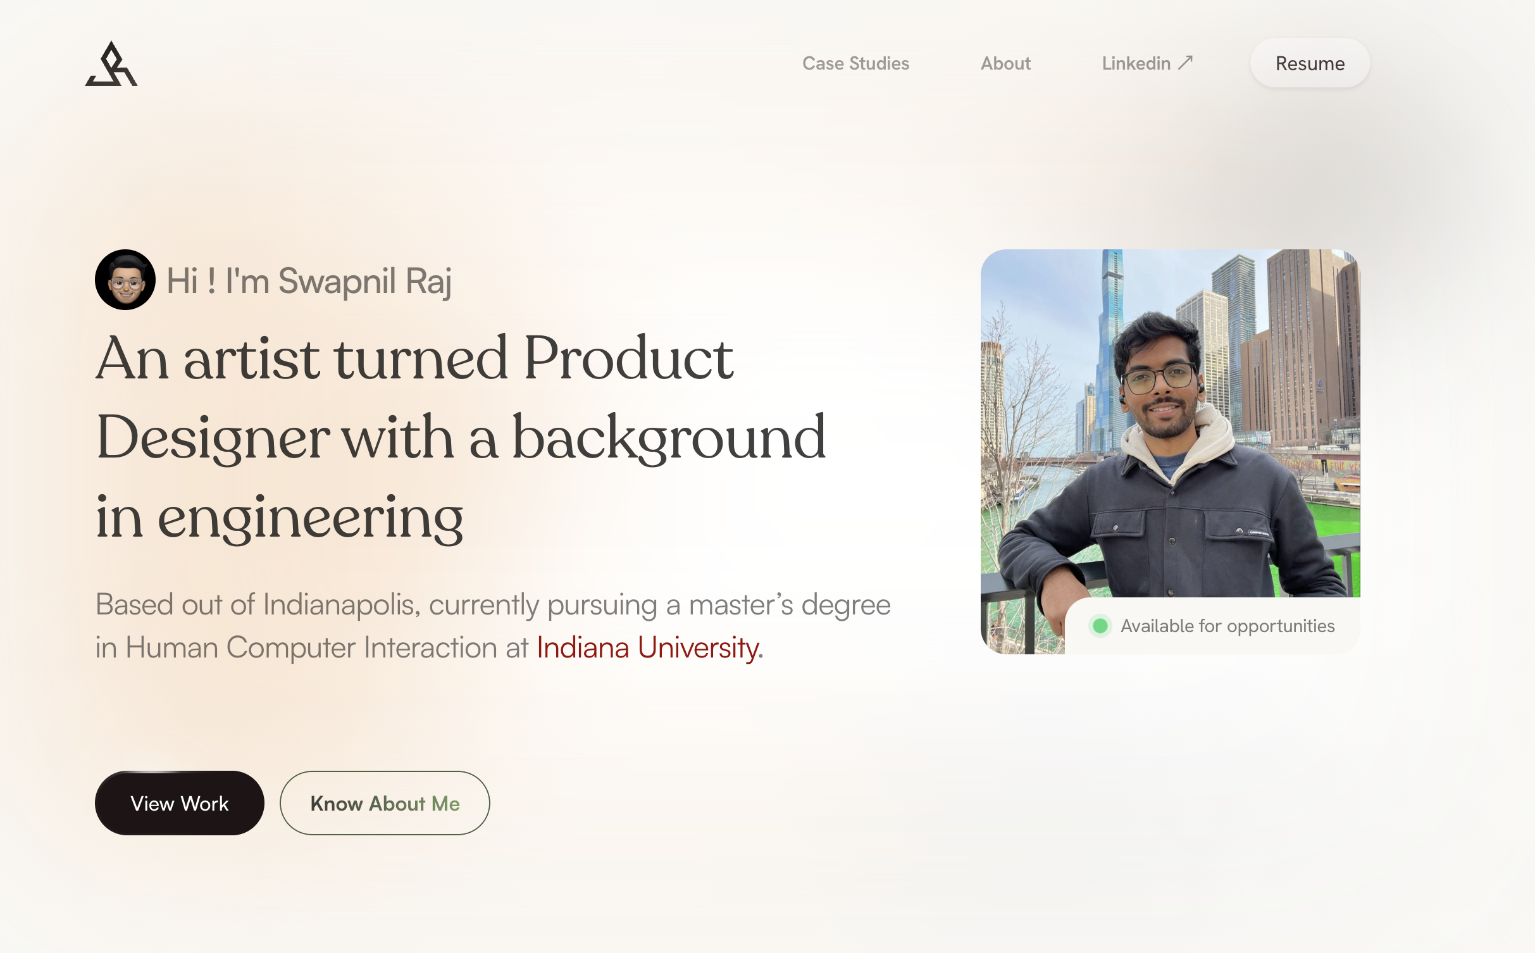Click the "An artist turned Product" headline line
The width and height of the screenshot is (1535, 953).
415,358
